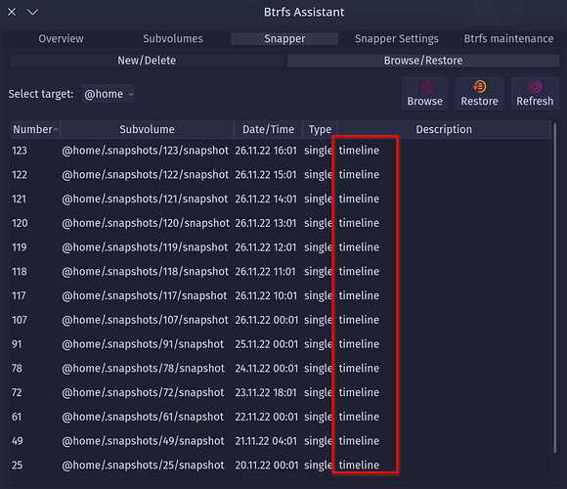Switch to the Overview tab
Screen dimensions: 567x489
pos(61,39)
